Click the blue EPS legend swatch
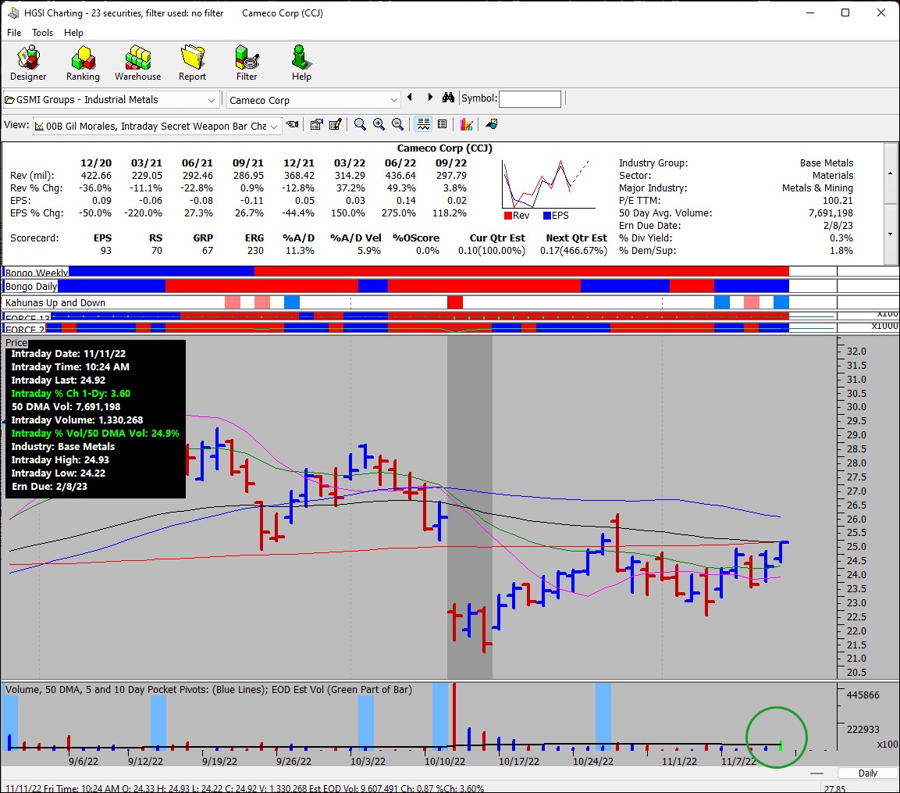The image size is (900, 793). 547,216
